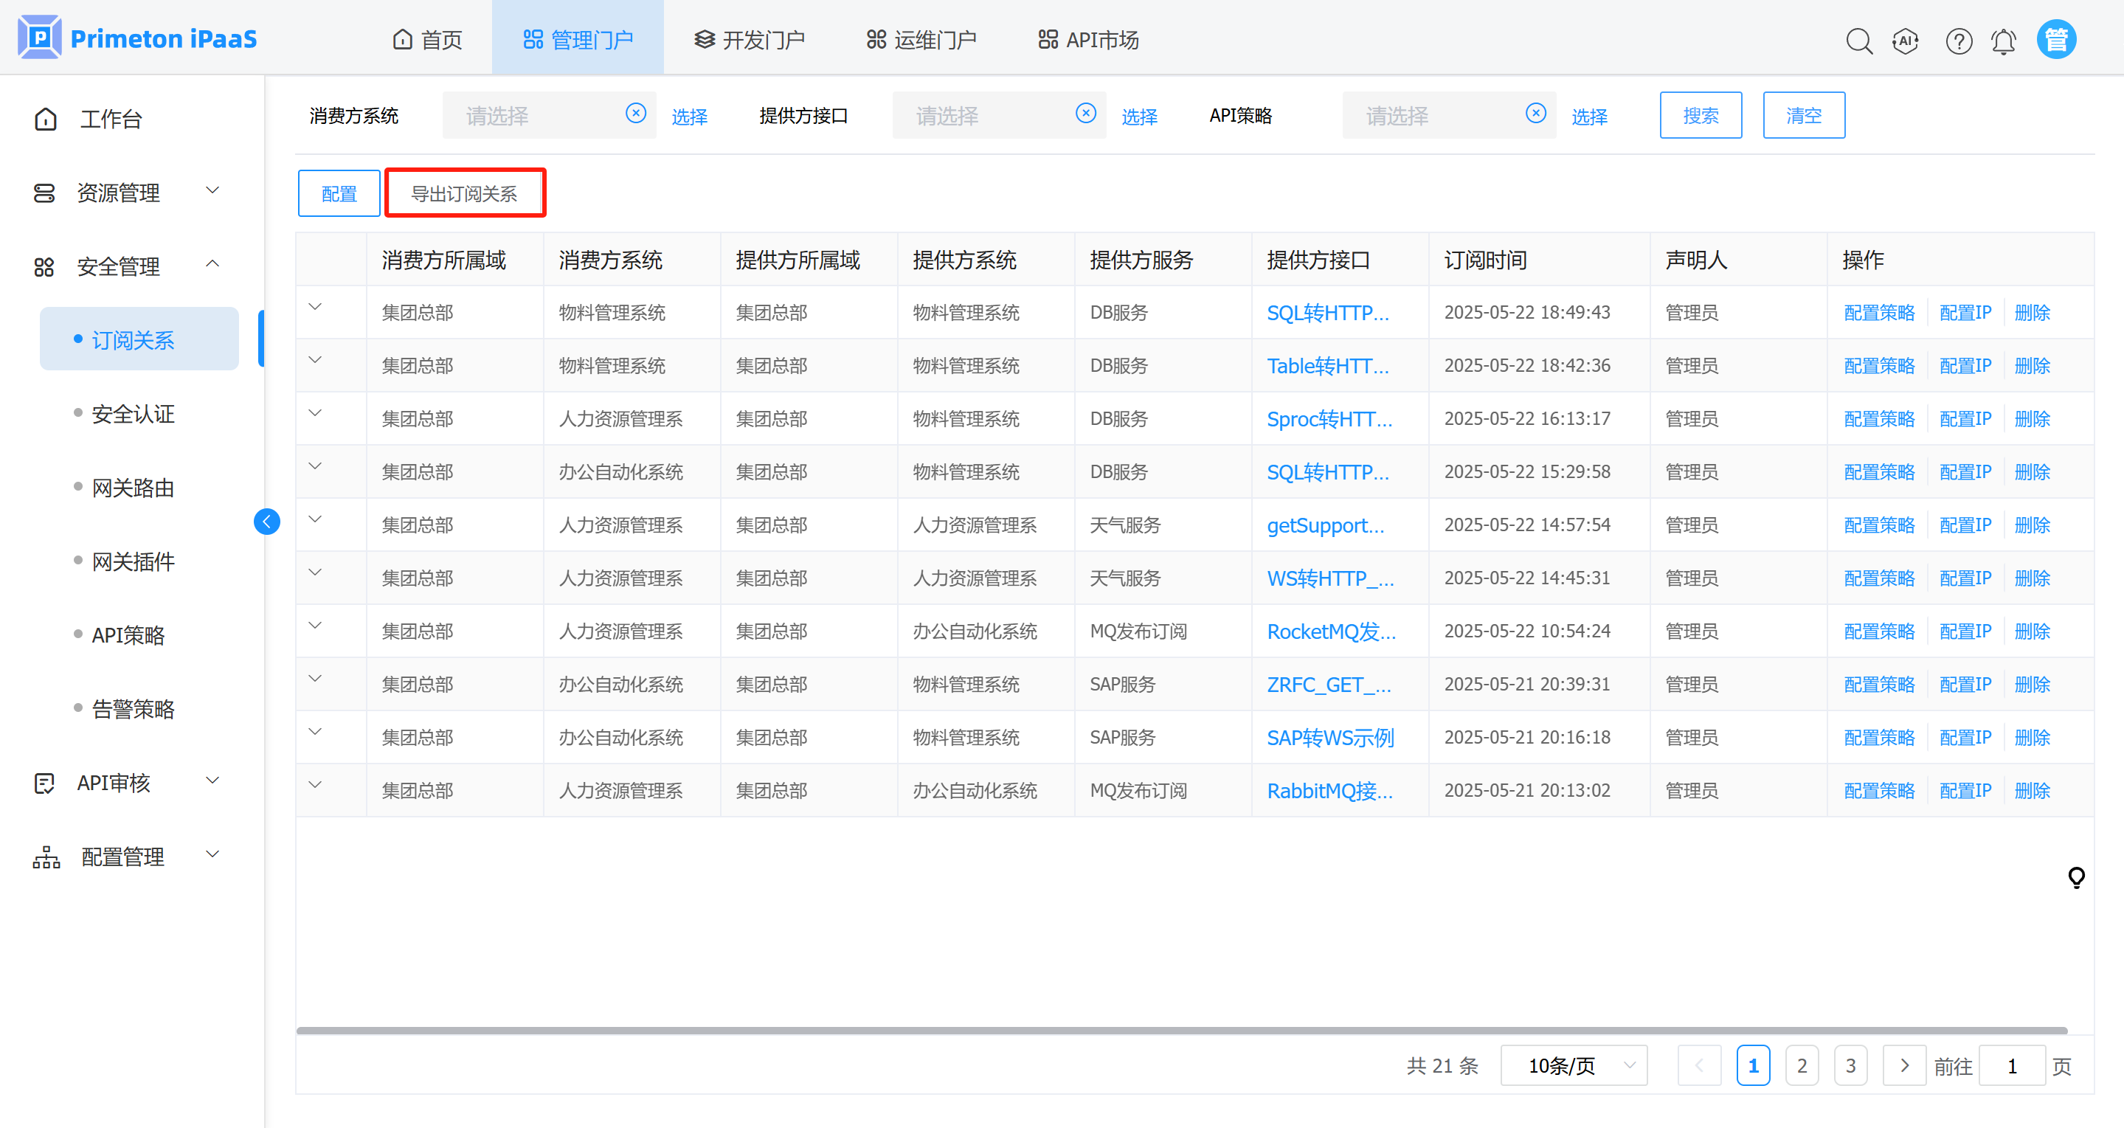Viewport: 2124px width, 1128px height.
Task: Collapse sidebar with blue arrow button
Action: tap(266, 521)
